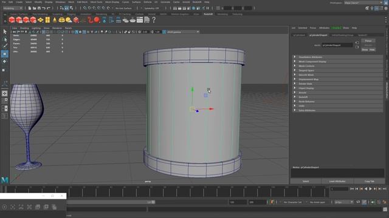
Task: Expand the Smooth Mesh section
Action: [338, 75]
